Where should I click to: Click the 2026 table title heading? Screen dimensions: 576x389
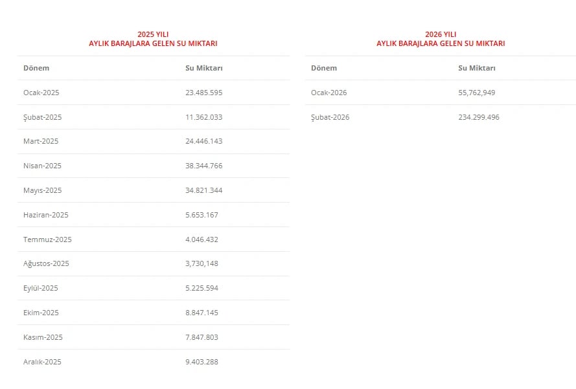coord(441,39)
